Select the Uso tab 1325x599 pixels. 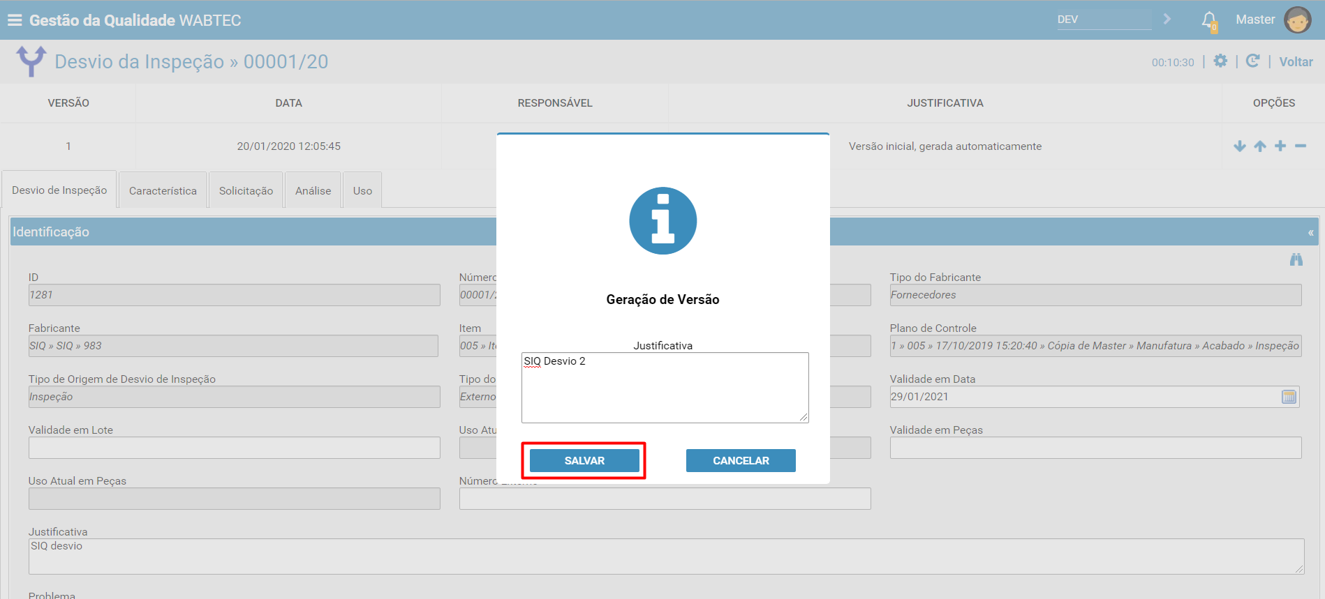362,190
